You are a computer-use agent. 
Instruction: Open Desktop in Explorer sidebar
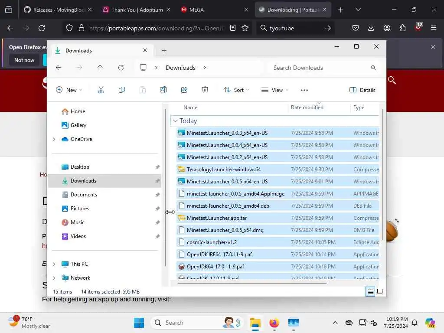coord(105,167)
